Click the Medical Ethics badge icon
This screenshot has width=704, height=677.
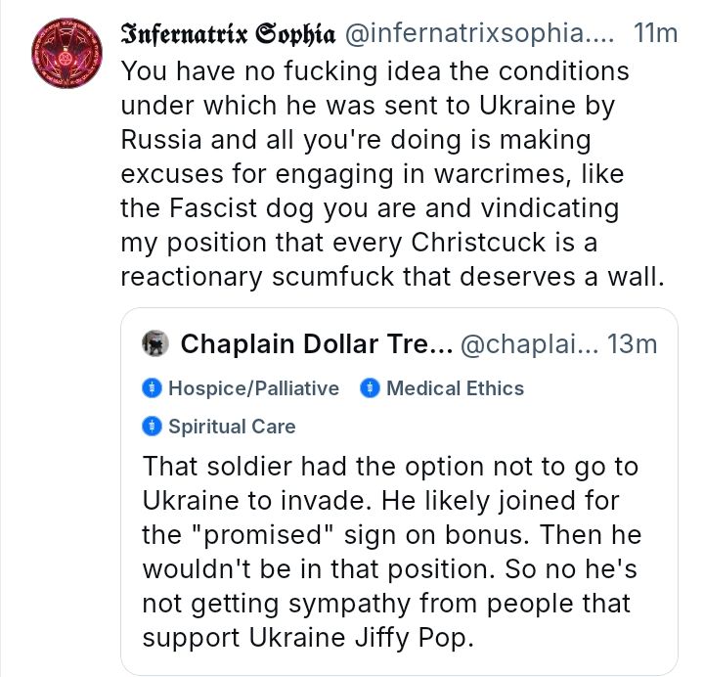point(370,388)
